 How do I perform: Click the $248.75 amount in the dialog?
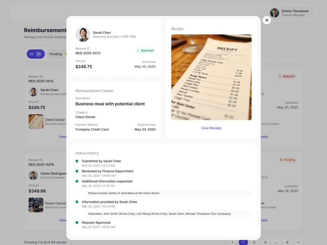tap(84, 67)
